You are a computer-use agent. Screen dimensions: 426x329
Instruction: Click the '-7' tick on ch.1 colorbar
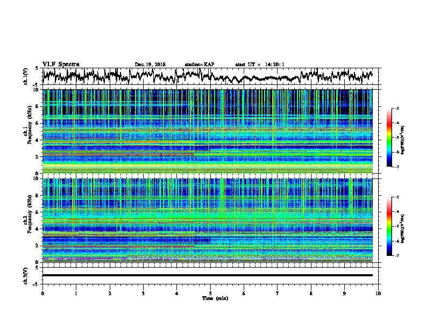point(396,167)
